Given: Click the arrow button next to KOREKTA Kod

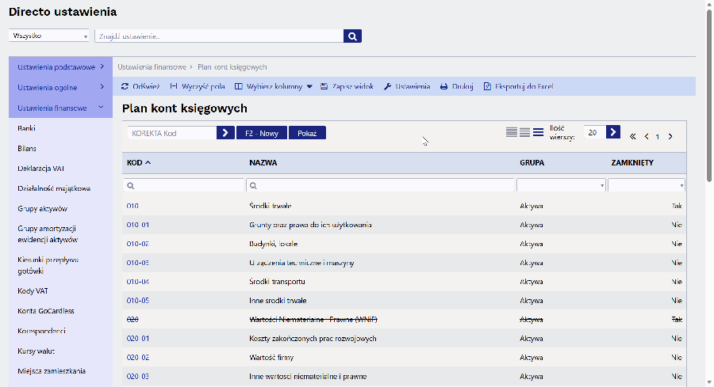Looking at the screenshot, I should 225,133.
